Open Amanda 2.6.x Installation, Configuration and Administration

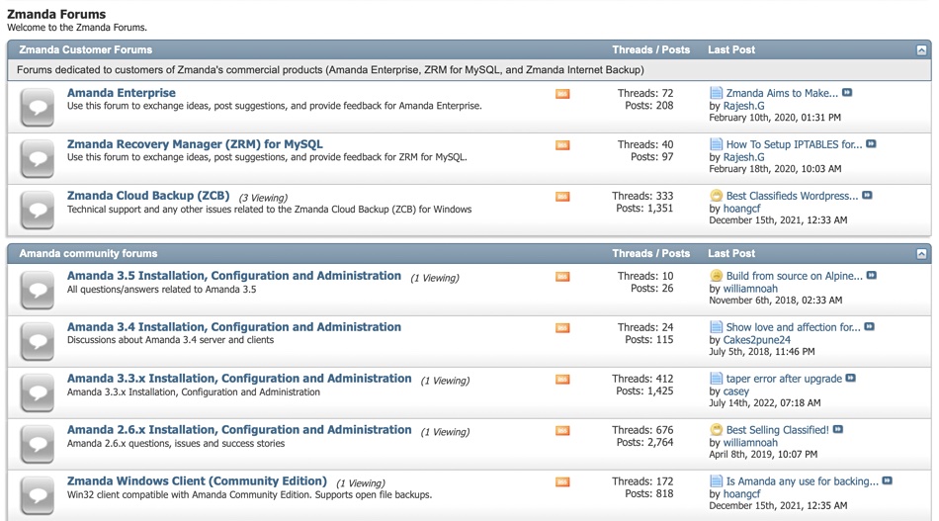pyautogui.click(x=239, y=430)
